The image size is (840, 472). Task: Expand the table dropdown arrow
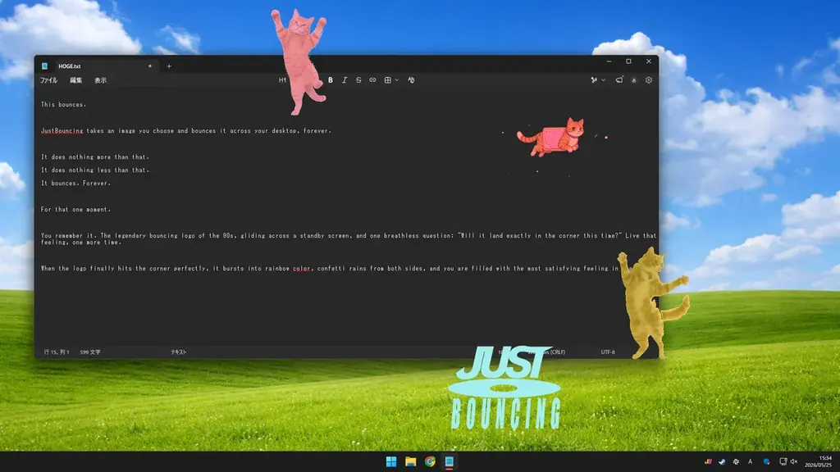[396, 80]
